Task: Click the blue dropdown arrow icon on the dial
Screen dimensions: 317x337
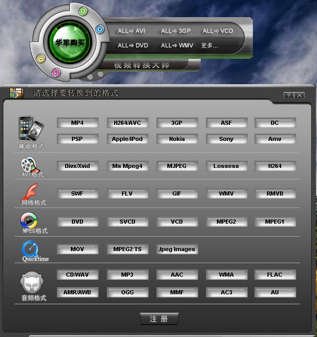Action: 100,29
